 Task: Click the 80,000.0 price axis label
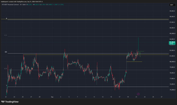172,62
